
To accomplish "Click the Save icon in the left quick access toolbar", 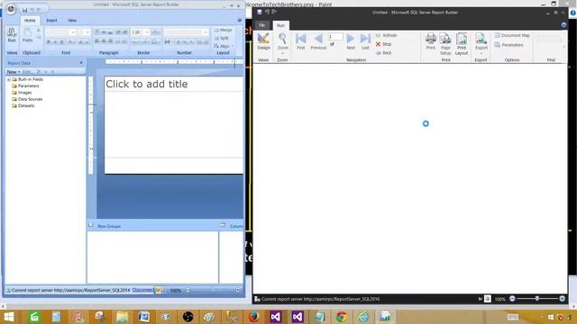I will [24, 10].
